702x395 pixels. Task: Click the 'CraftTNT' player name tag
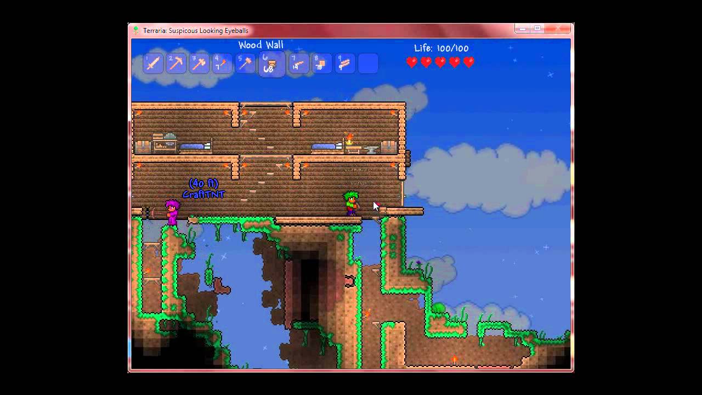pyautogui.click(x=203, y=194)
